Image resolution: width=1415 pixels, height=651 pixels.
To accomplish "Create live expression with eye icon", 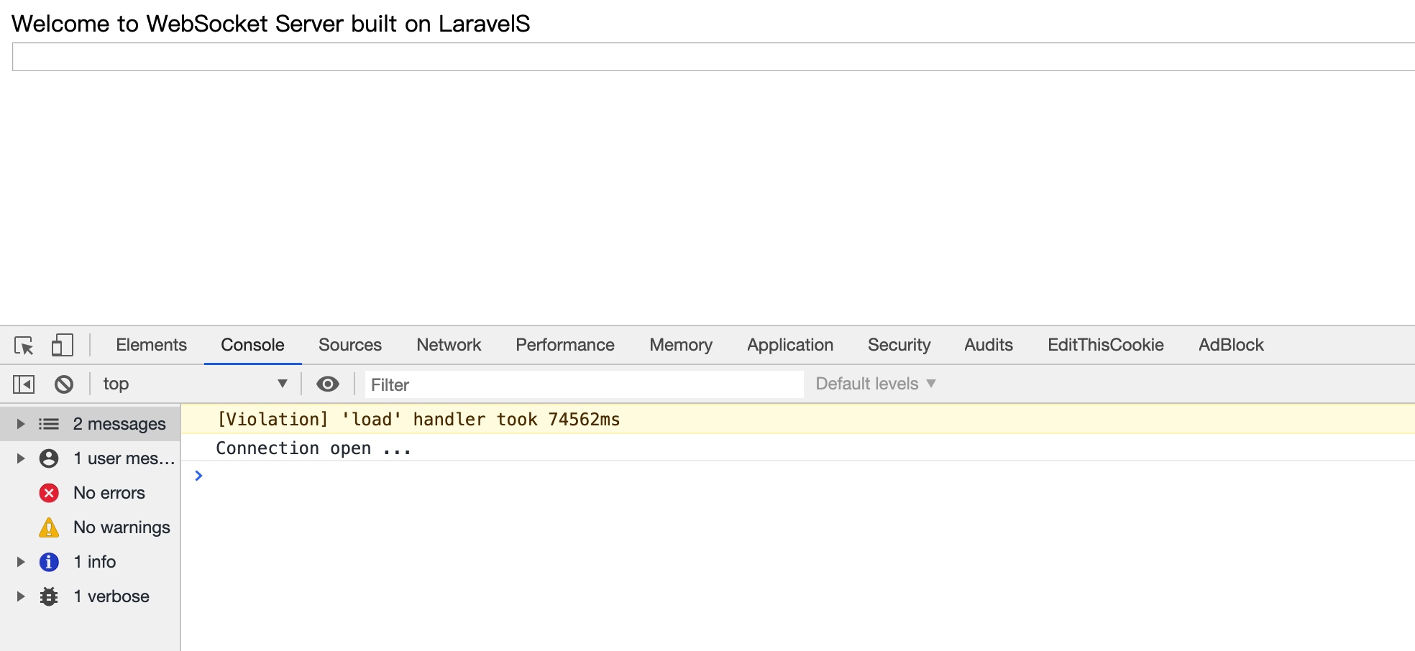I will coord(328,384).
